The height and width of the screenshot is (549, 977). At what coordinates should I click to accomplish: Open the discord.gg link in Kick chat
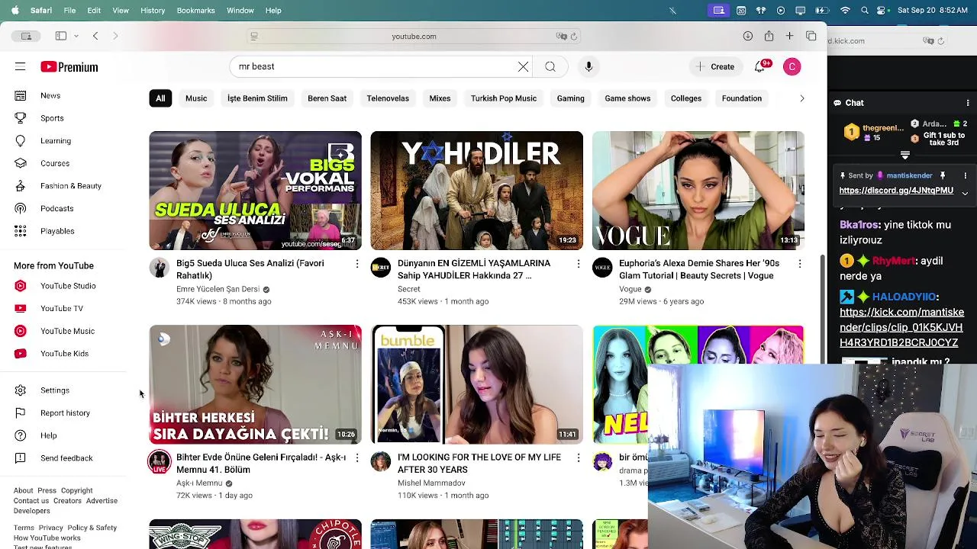[896, 191]
